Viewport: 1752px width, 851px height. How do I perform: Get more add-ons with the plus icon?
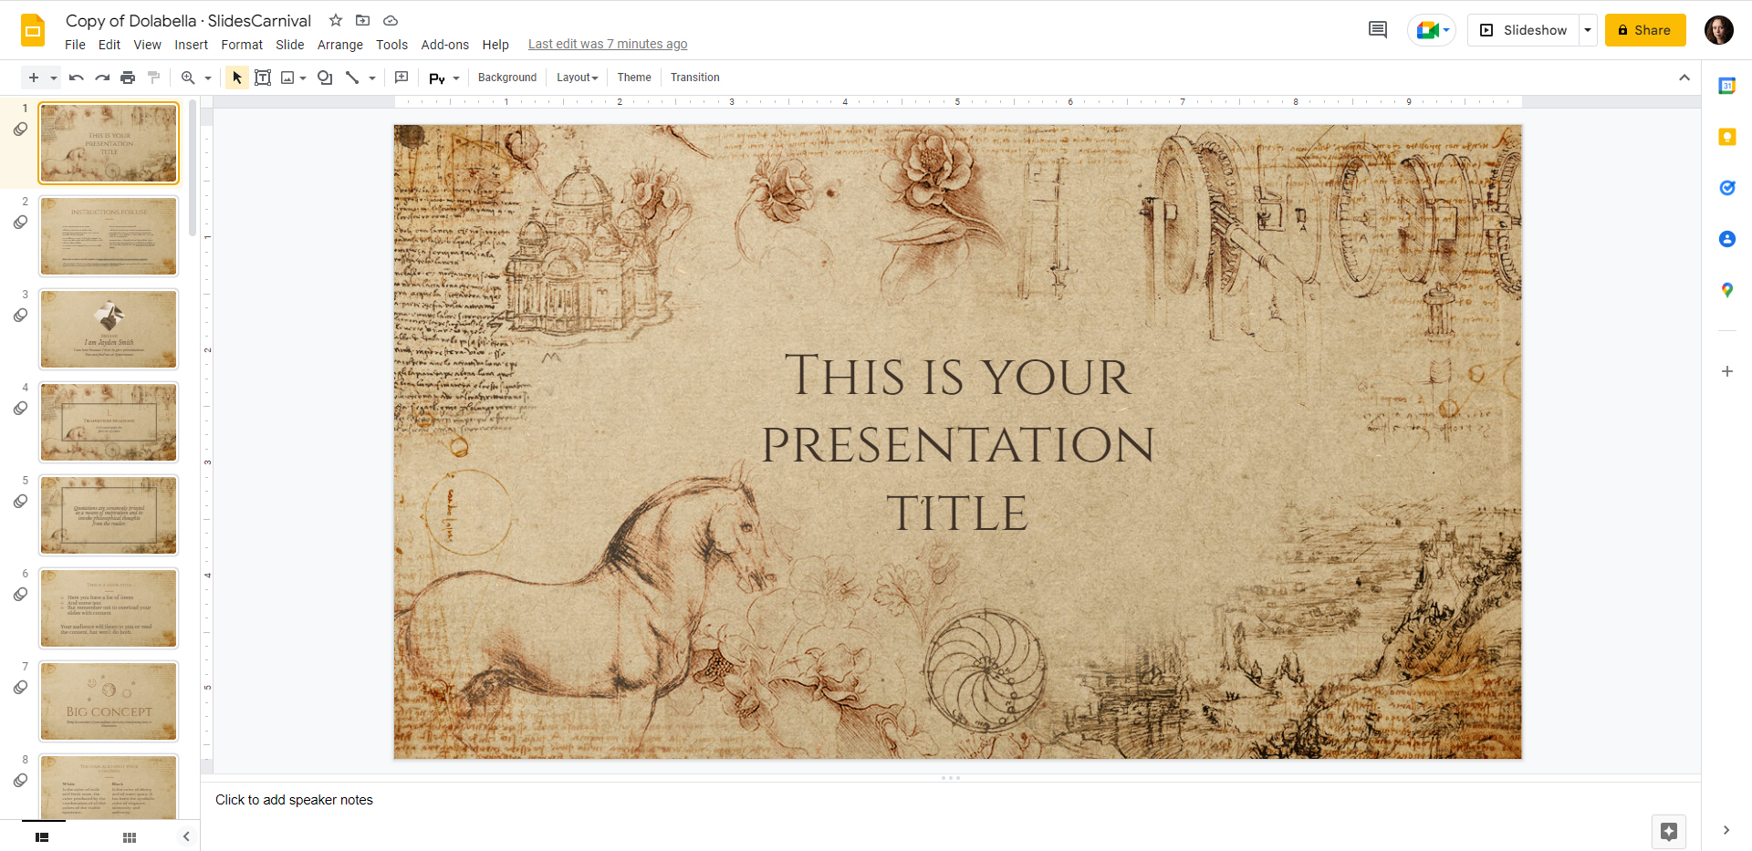point(1727,371)
